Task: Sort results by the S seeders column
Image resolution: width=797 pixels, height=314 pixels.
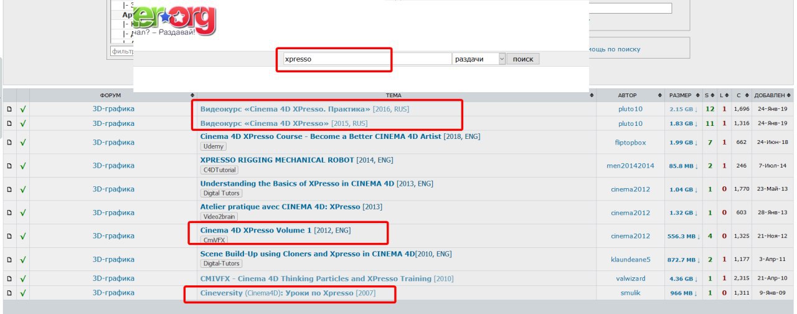Action: coord(710,95)
